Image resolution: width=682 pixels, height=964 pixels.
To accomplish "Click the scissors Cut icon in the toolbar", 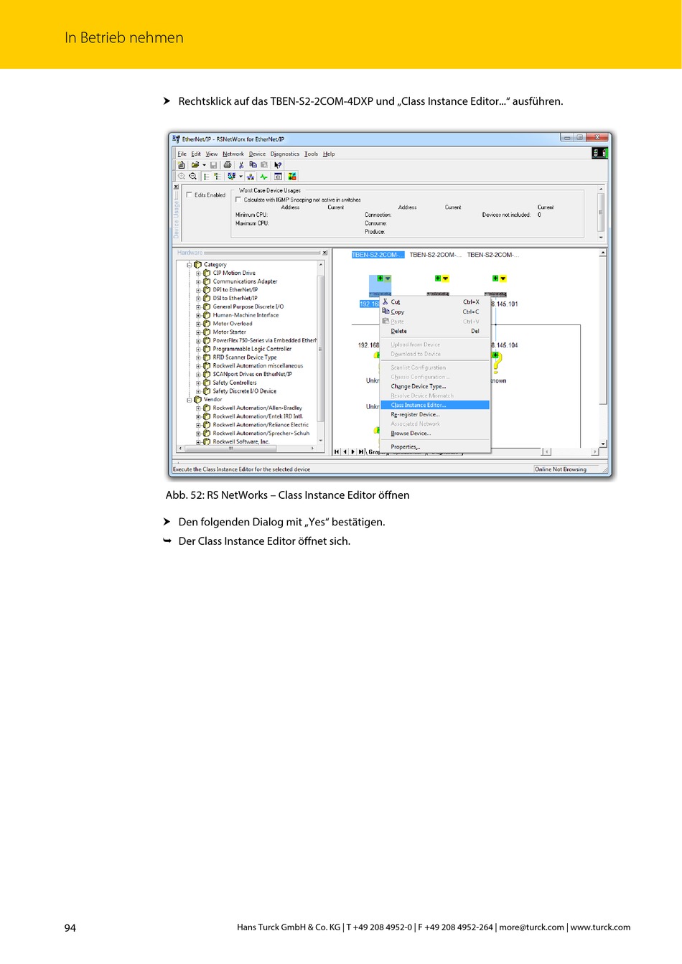I will coord(241,165).
